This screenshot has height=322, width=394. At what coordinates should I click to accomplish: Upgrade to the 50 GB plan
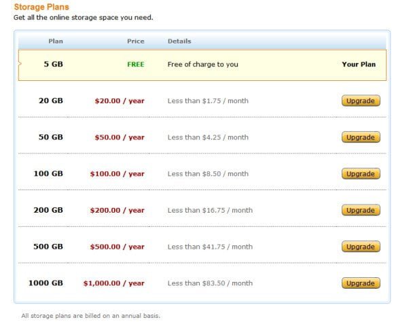[361, 137]
